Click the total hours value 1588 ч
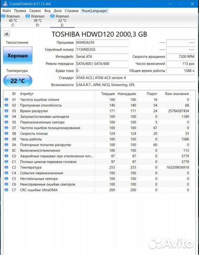199x255 pixels. click(x=181, y=71)
